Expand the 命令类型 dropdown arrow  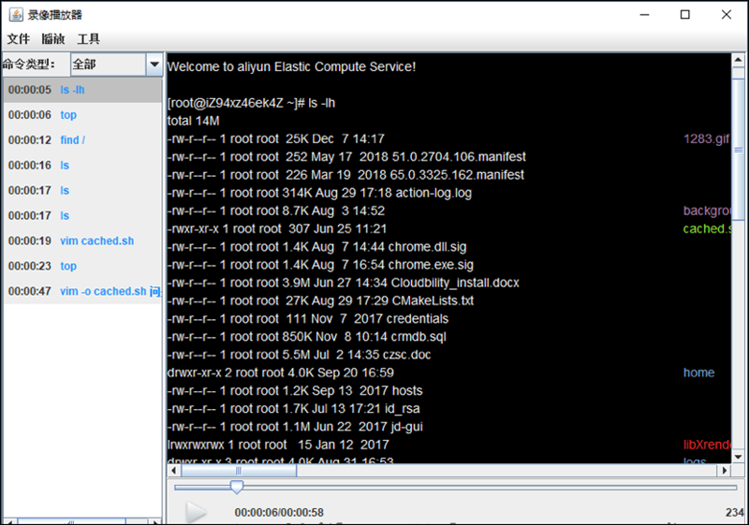(154, 65)
